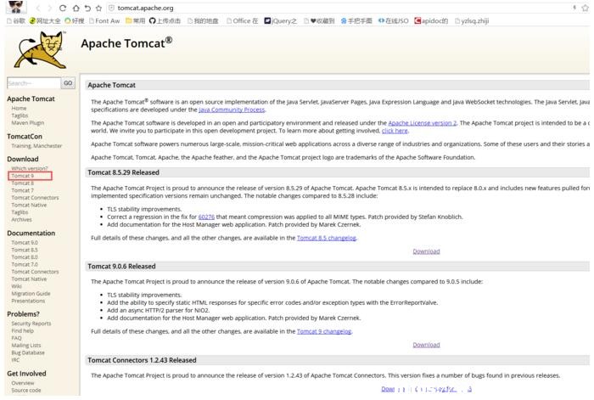Click the site Search input field

34,83
